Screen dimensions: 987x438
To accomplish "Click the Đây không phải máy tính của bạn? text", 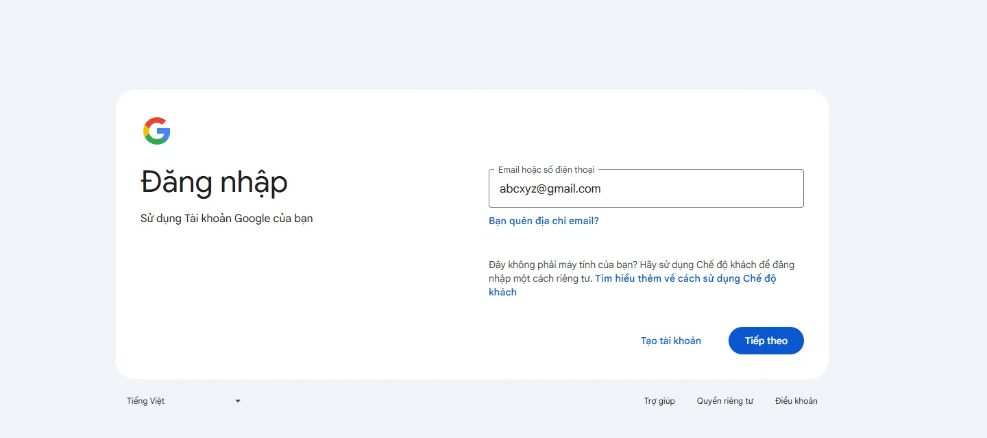I will (562, 265).
